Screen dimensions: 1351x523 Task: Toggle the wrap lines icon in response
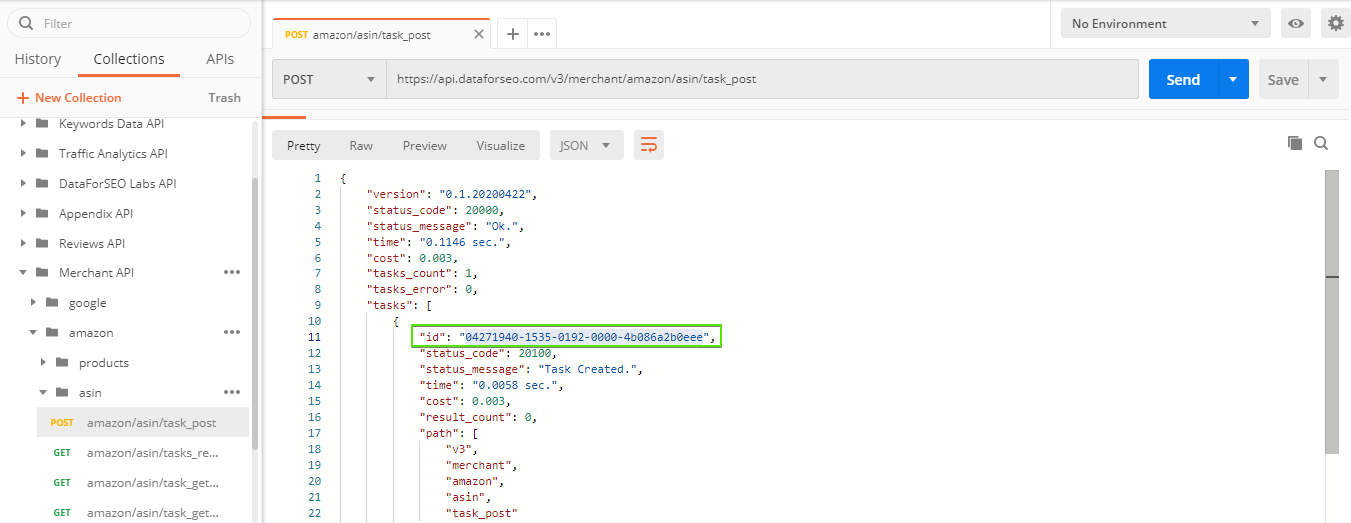649,145
